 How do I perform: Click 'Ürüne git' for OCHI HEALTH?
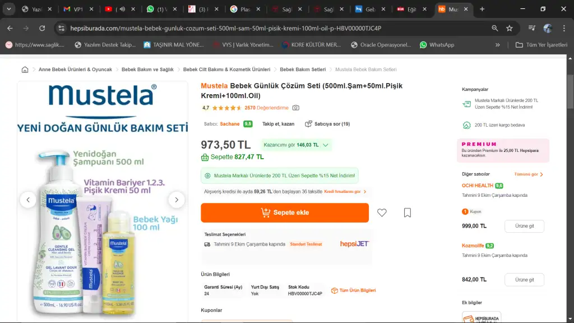point(524,226)
